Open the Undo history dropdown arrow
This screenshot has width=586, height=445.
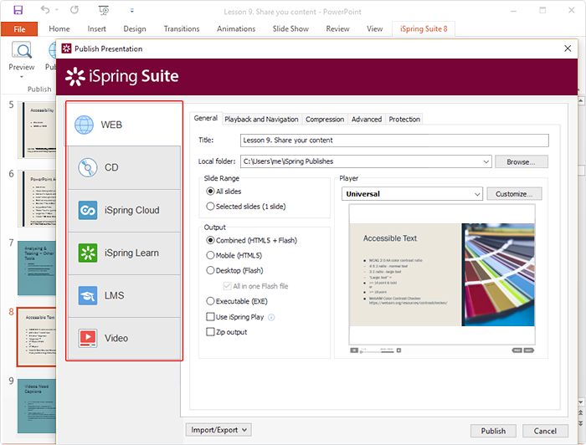click(57, 10)
